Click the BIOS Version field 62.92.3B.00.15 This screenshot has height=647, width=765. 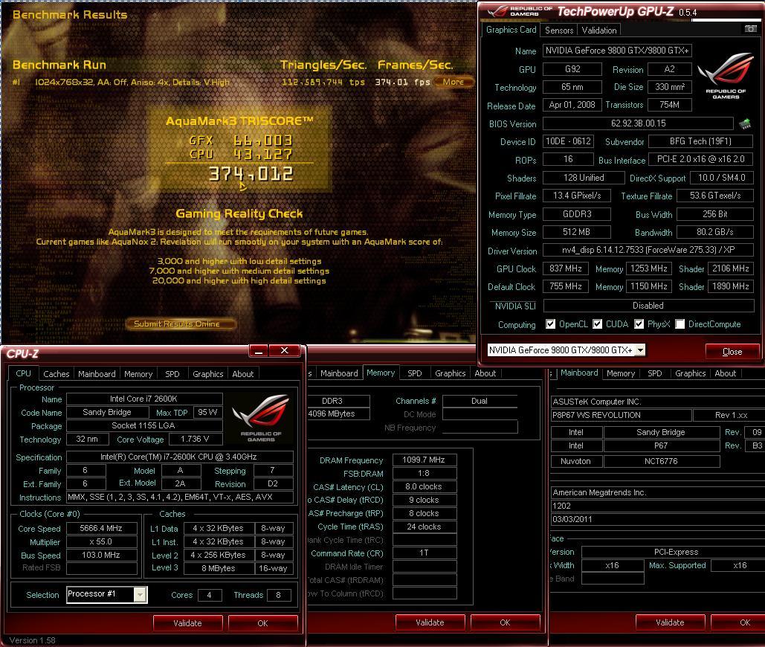(638, 123)
